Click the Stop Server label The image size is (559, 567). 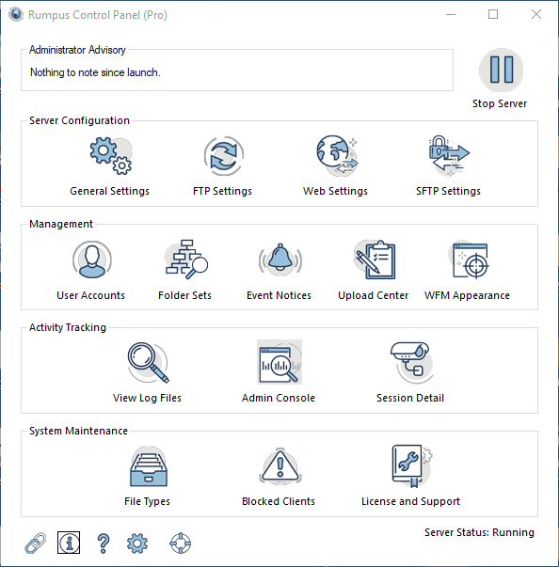point(500,103)
